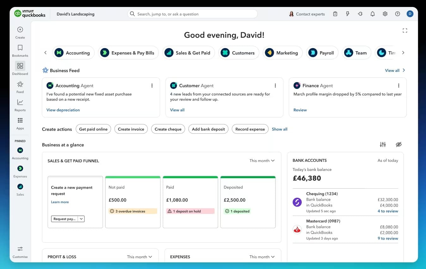Screen dimensions: 426x269
Task: Click Learn more on payment request card
Action: tap(60, 202)
